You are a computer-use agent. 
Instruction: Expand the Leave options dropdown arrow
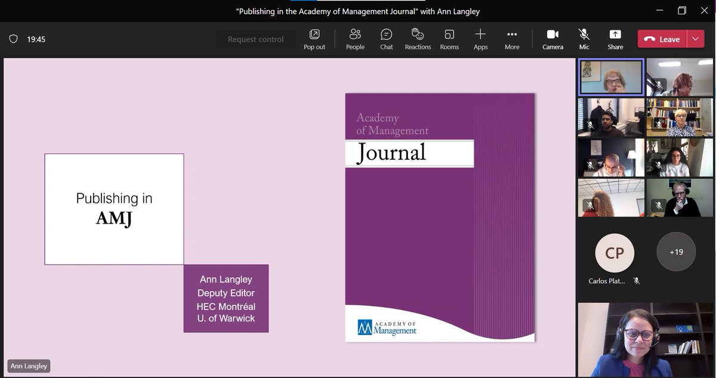[696, 39]
